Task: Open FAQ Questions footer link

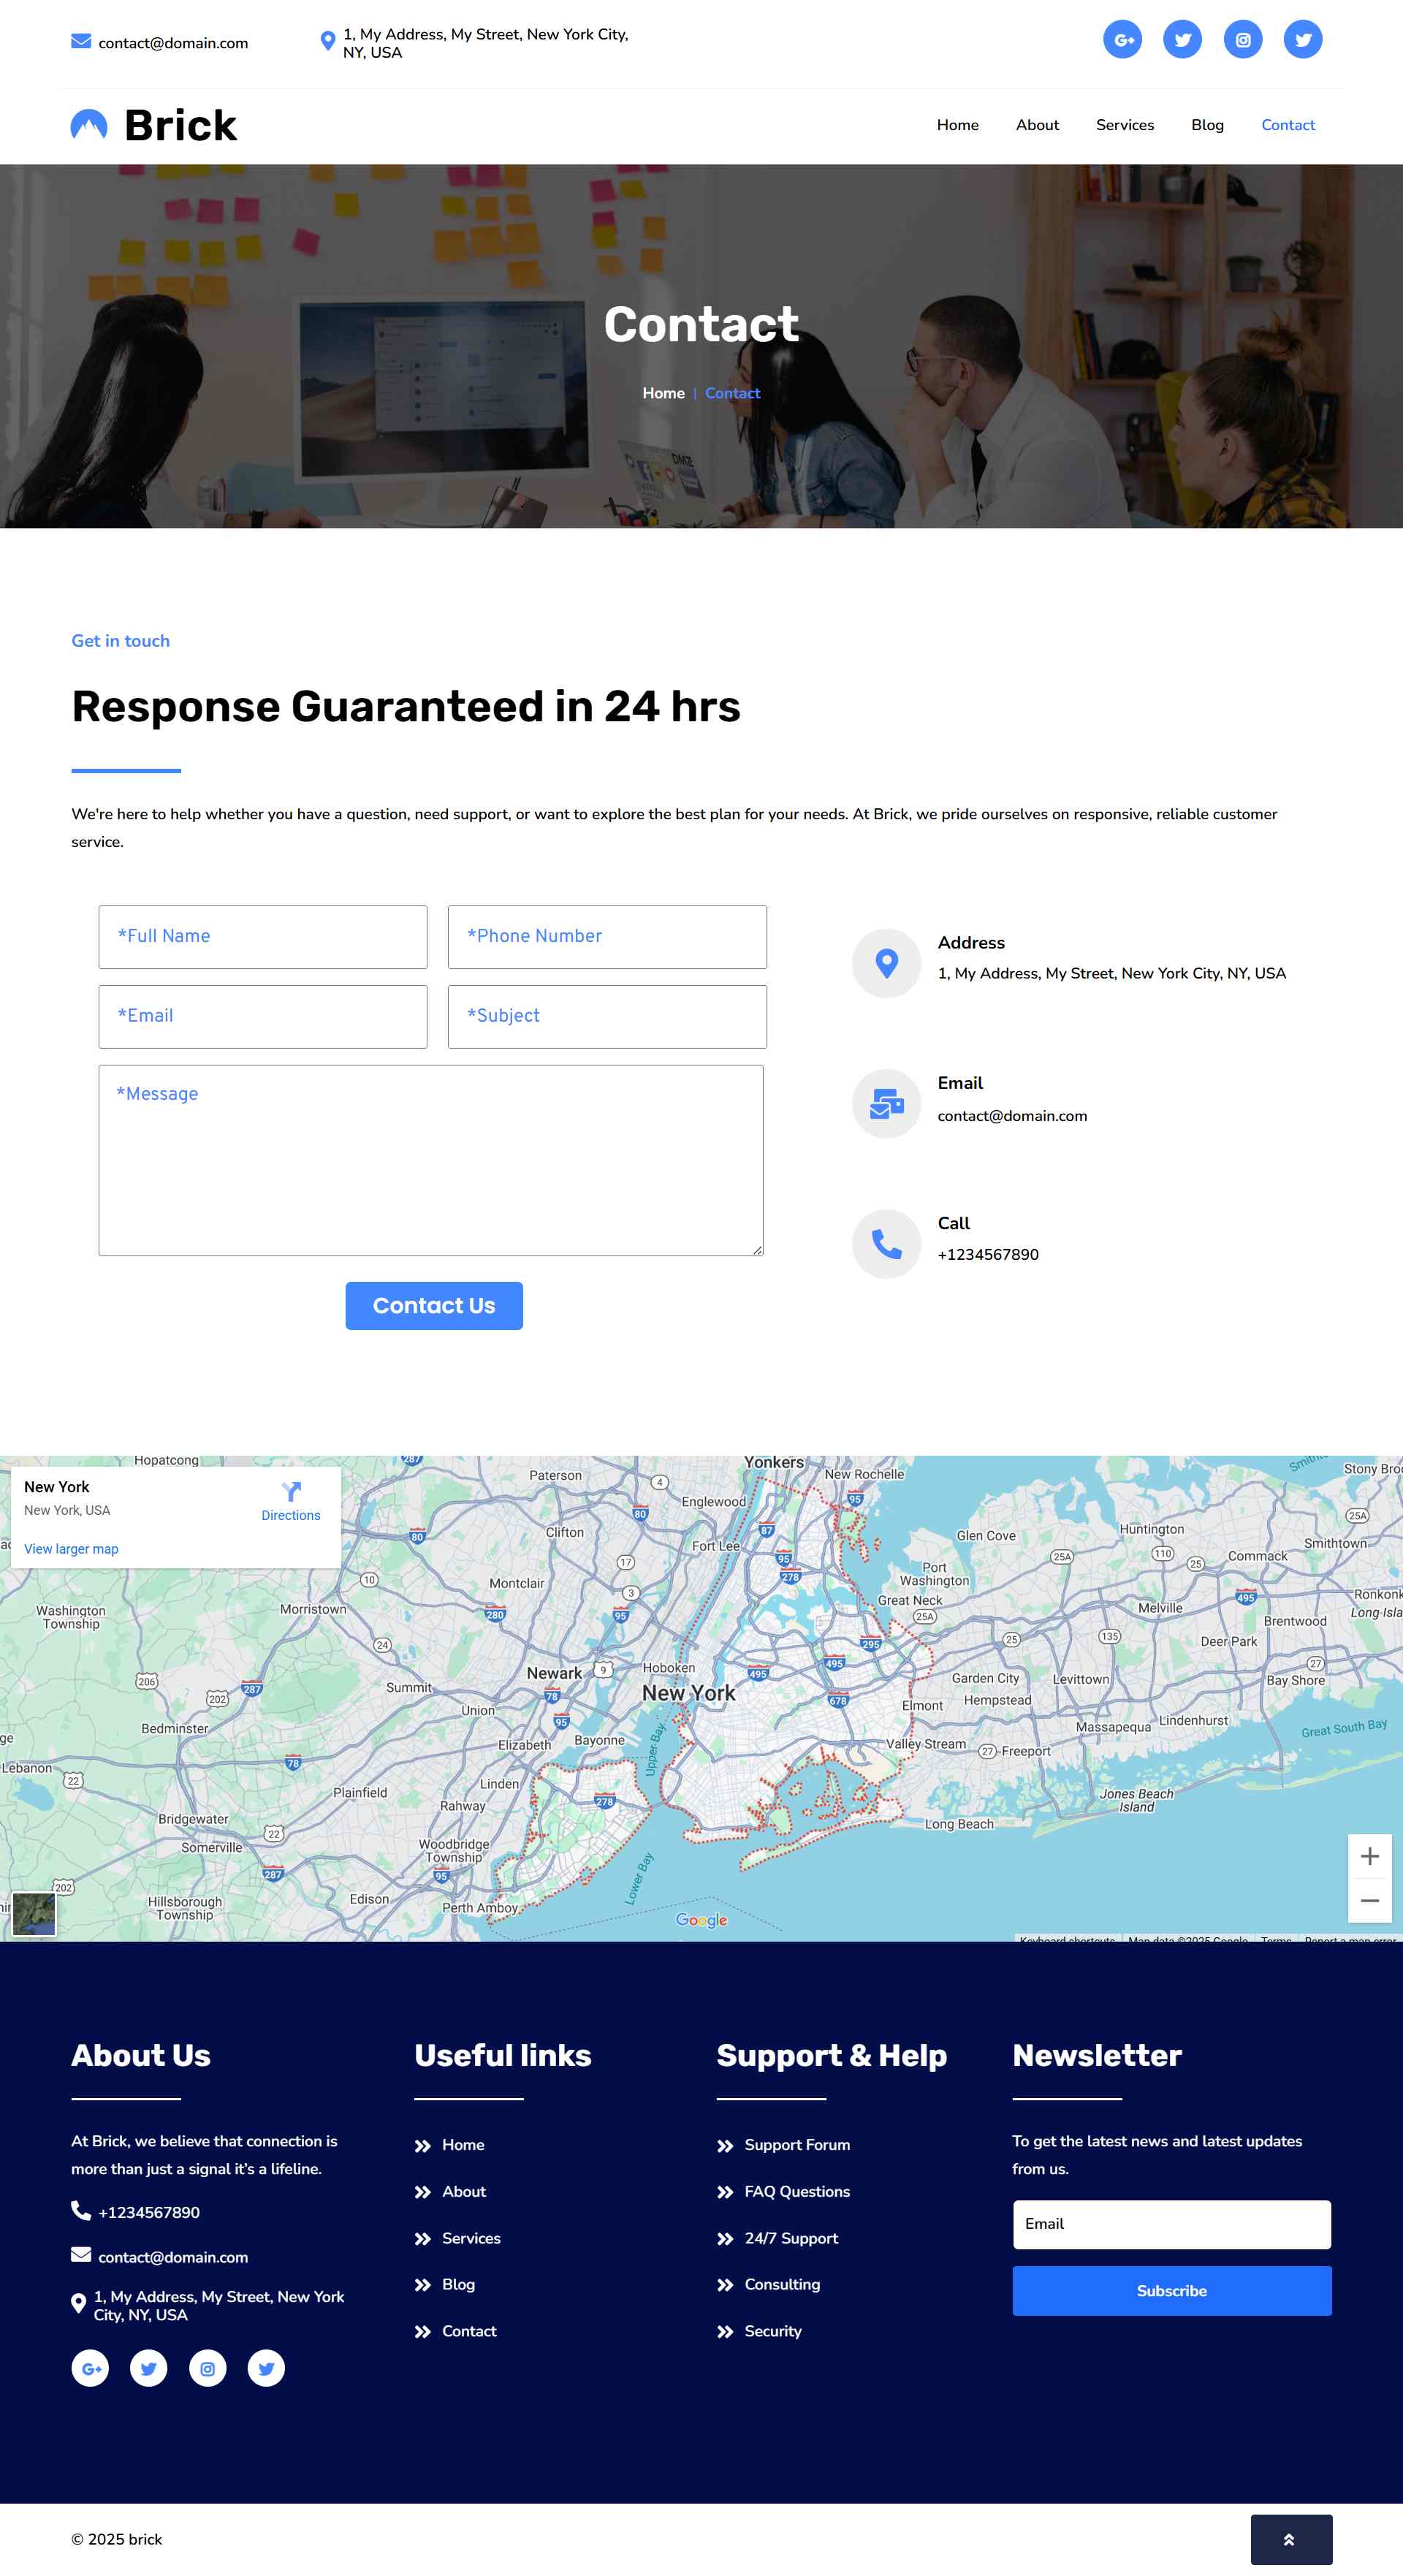Action: (796, 2192)
